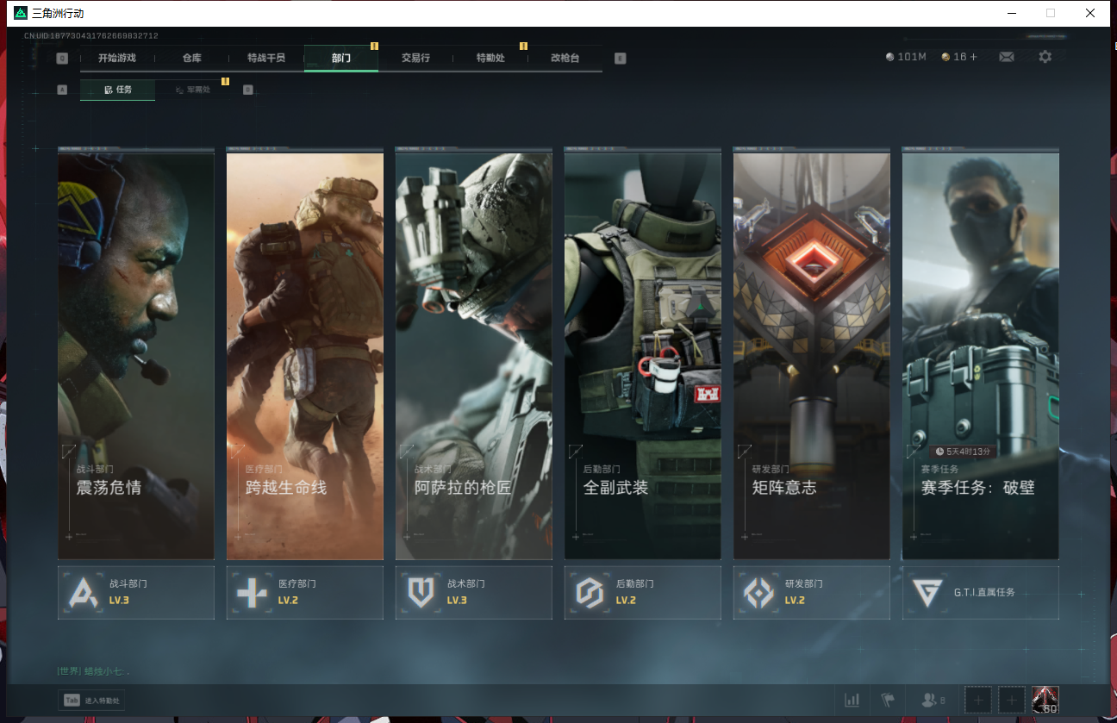Click the flags icon in bottom bar
The image size is (1117, 723).
pyautogui.click(x=887, y=700)
